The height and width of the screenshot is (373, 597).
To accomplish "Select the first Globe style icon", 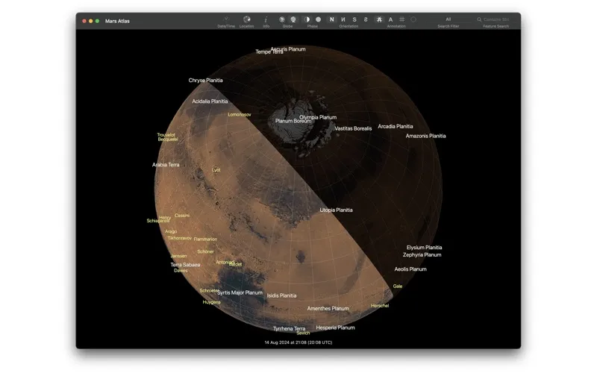I will [x=282, y=19].
